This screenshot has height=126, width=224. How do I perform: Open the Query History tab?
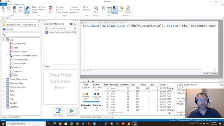[97, 117]
